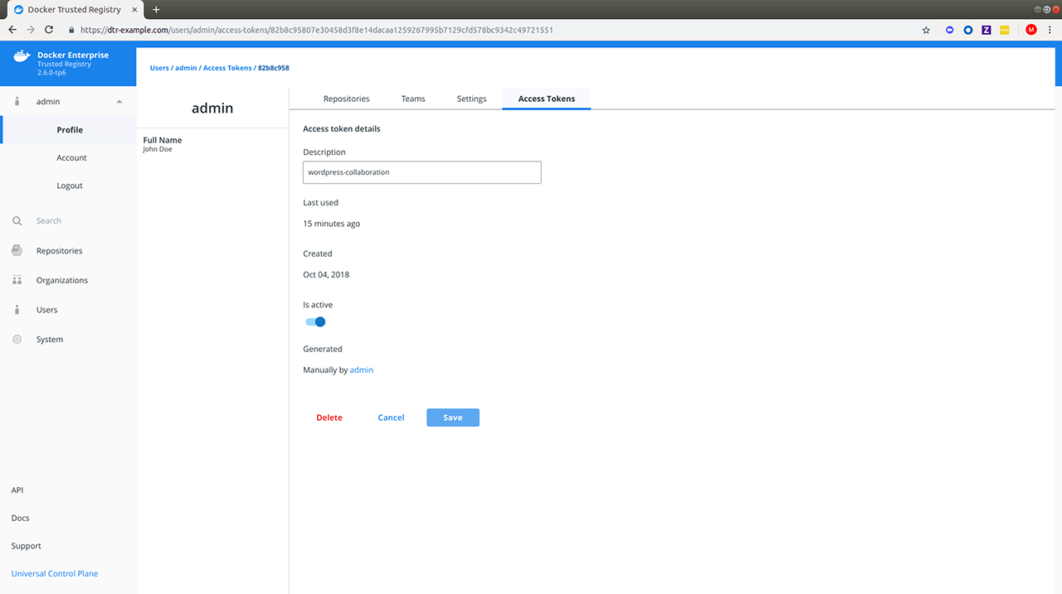This screenshot has width=1062, height=594.
Task: Reload the page with the refresh icon
Action: click(x=48, y=29)
